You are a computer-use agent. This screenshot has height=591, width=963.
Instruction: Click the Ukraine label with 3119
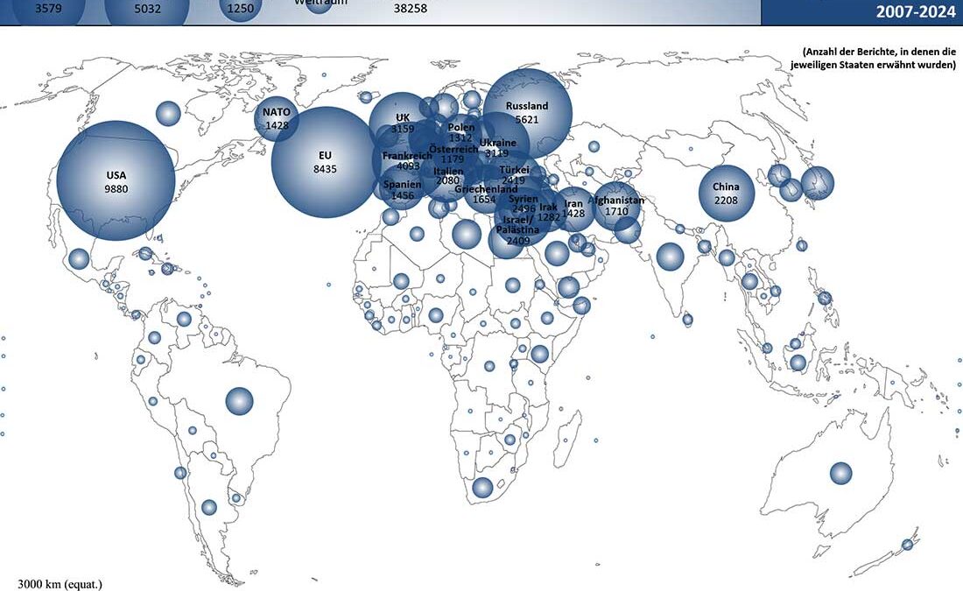click(497, 148)
